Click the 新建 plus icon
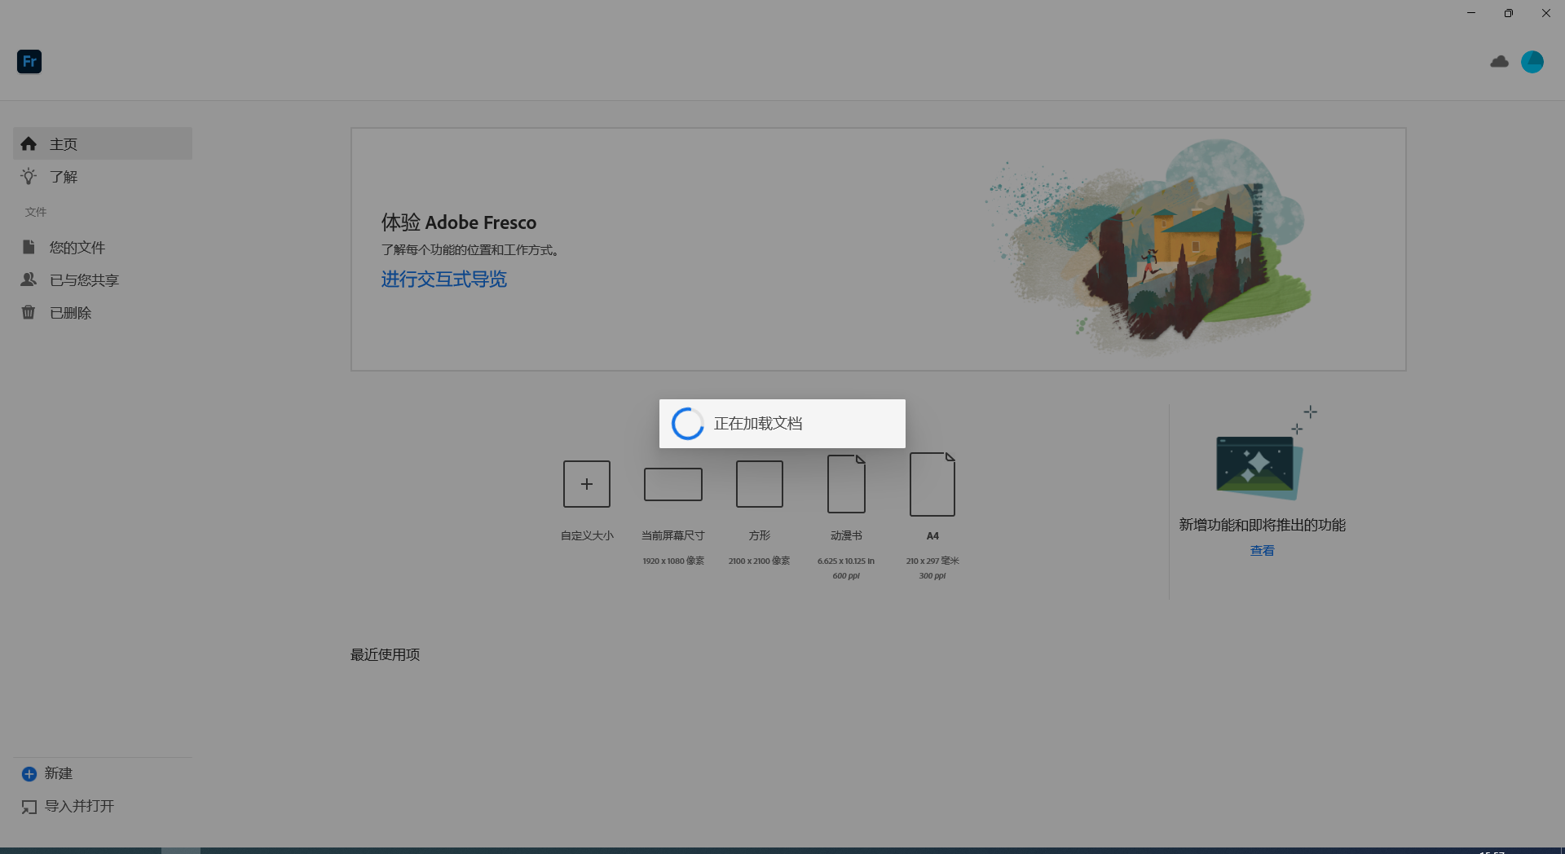The width and height of the screenshot is (1565, 854). pos(29,773)
